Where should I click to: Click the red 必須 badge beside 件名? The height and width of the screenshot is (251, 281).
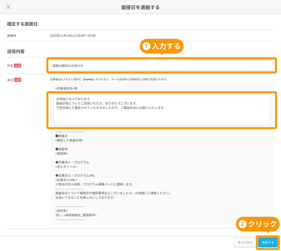tap(18, 65)
